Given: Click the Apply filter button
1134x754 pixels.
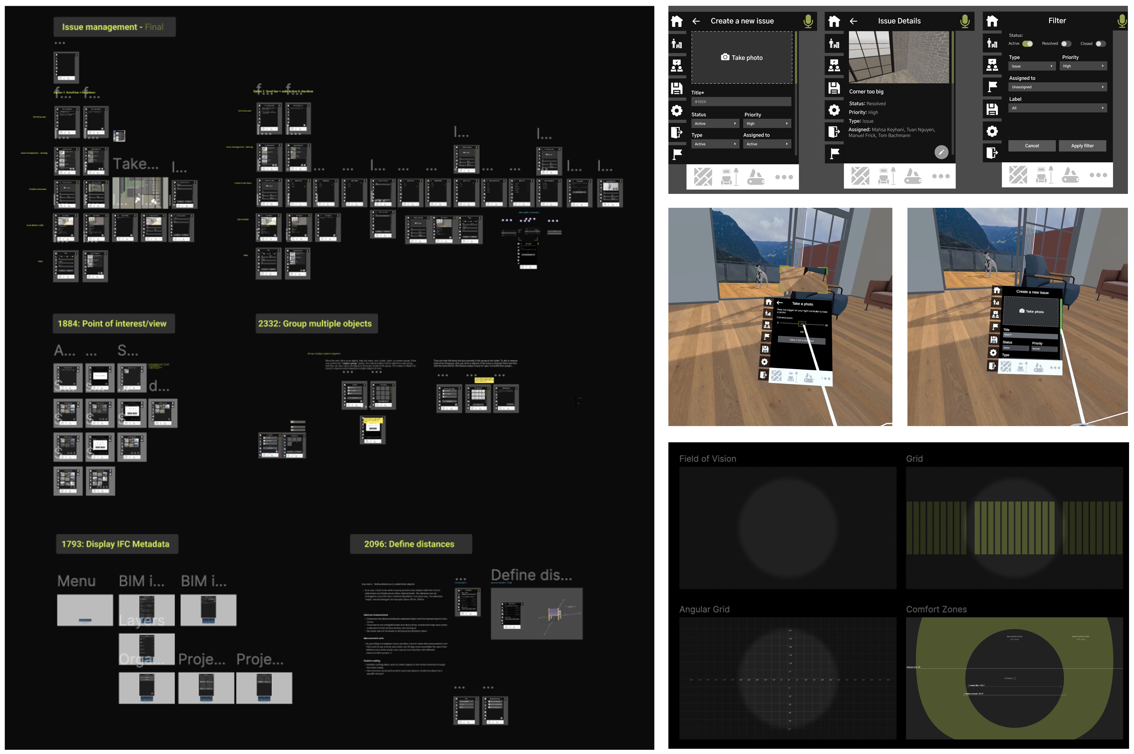Looking at the screenshot, I should (x=1082, y=146).
